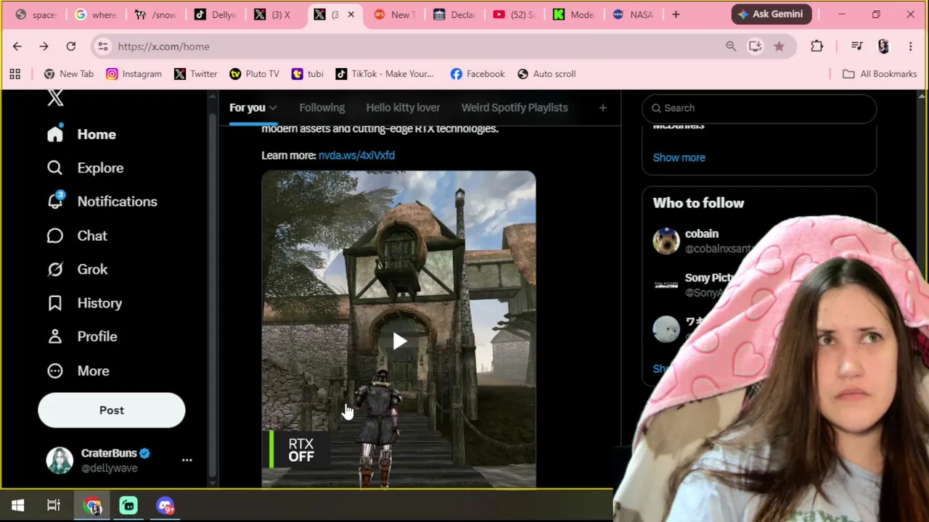
Task: Reload the current page
Action: (x=70, y=46)
